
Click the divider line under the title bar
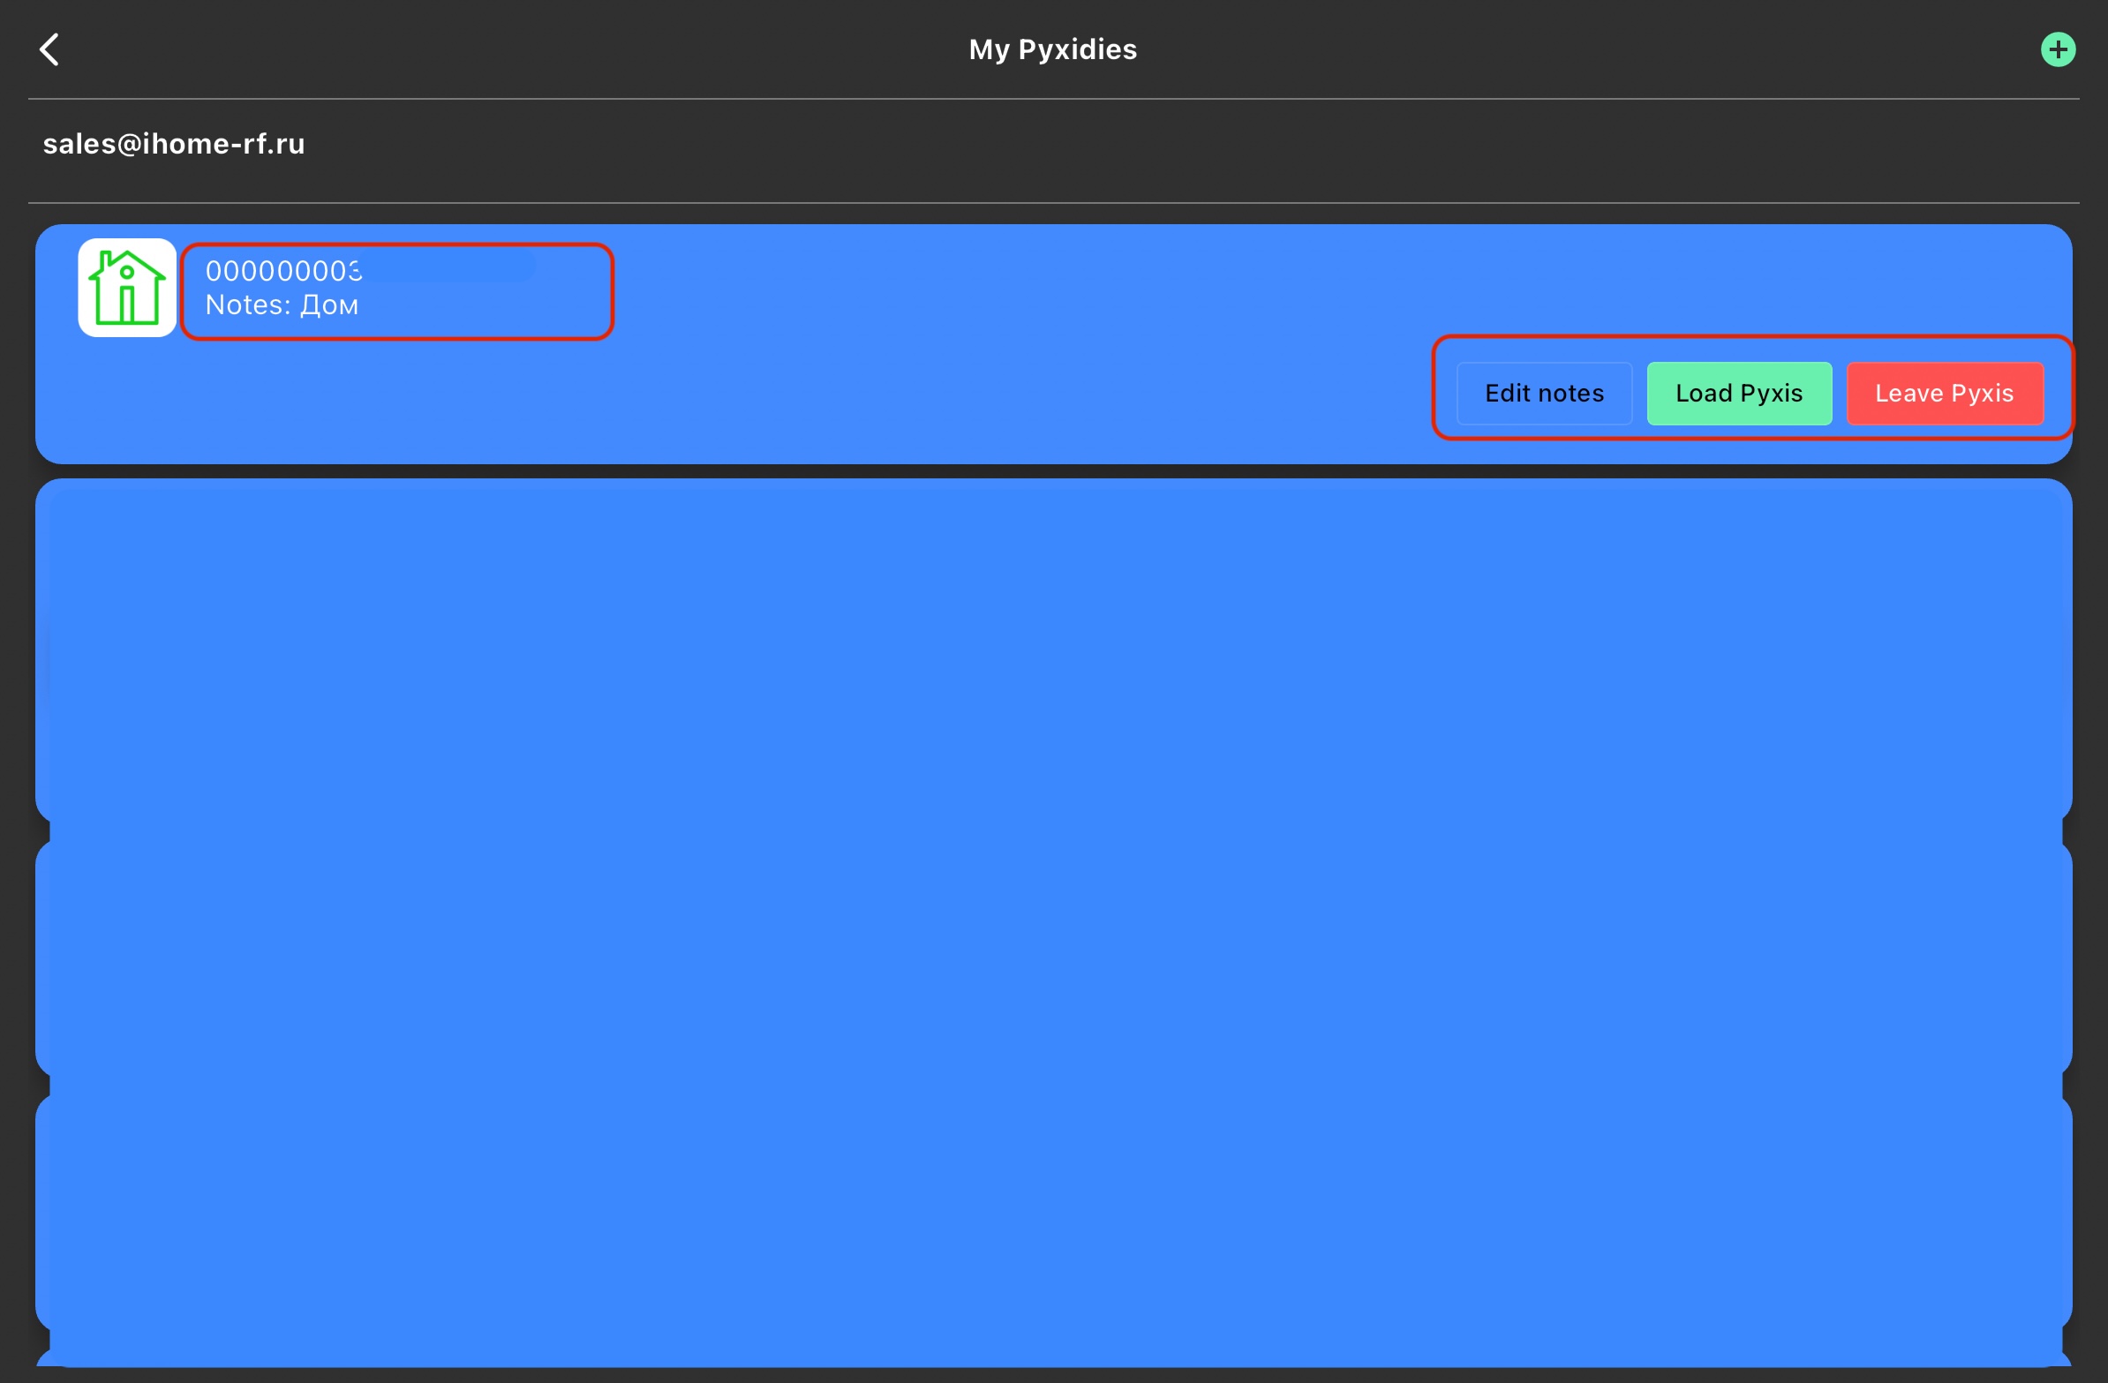click(x=1052, y=98)
